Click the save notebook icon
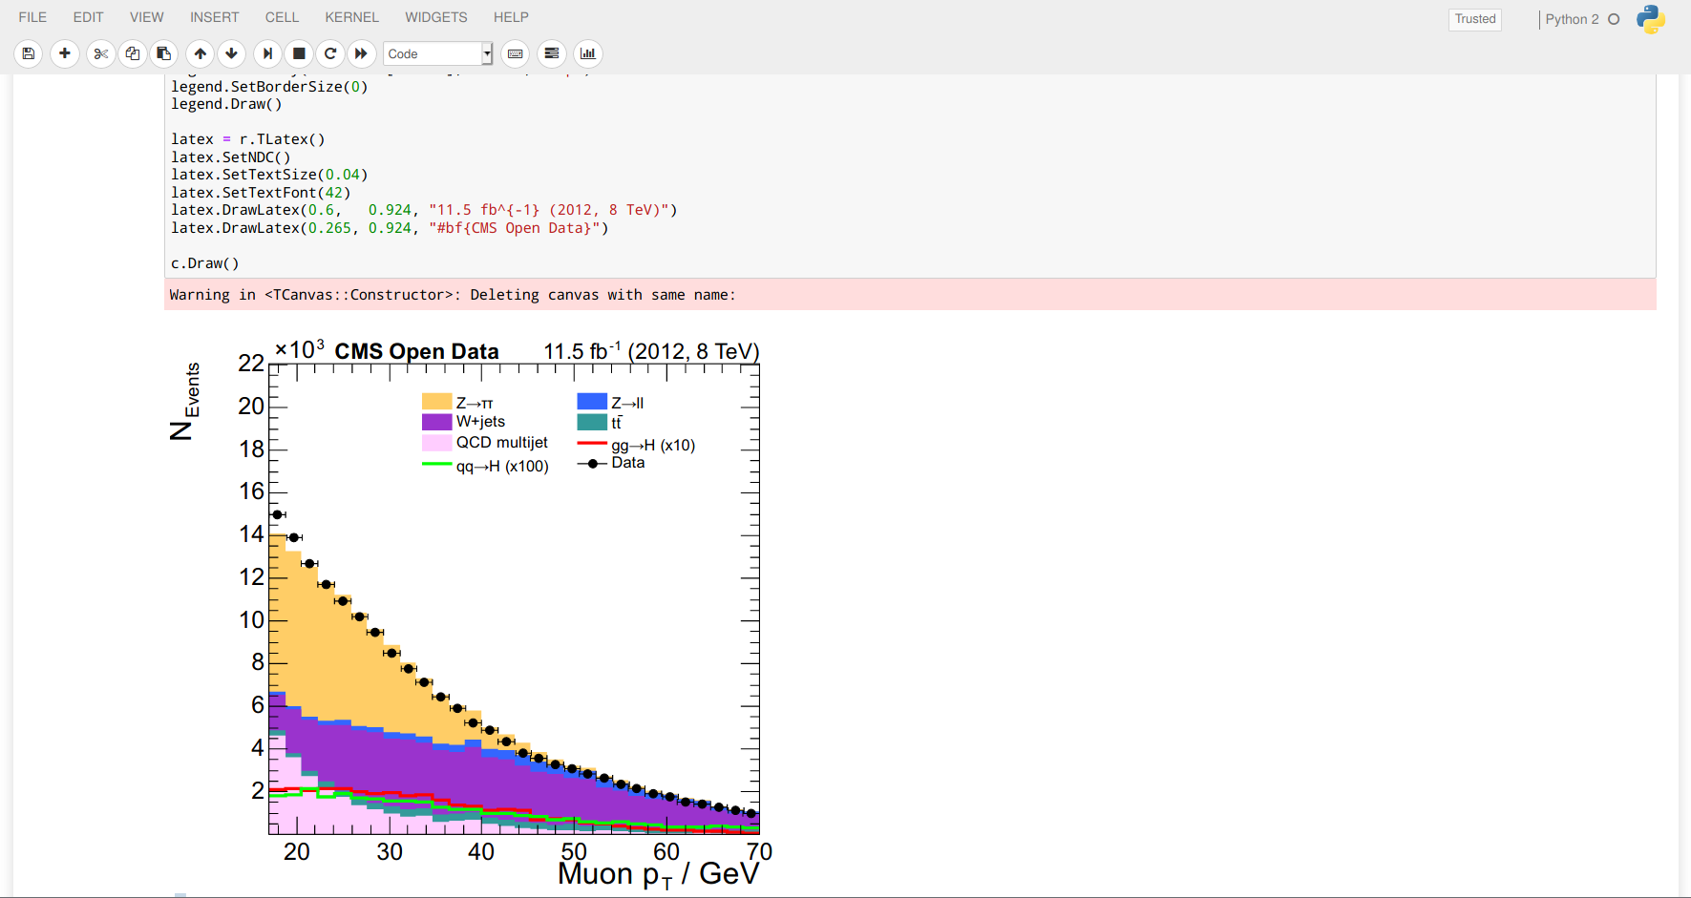 29,53
